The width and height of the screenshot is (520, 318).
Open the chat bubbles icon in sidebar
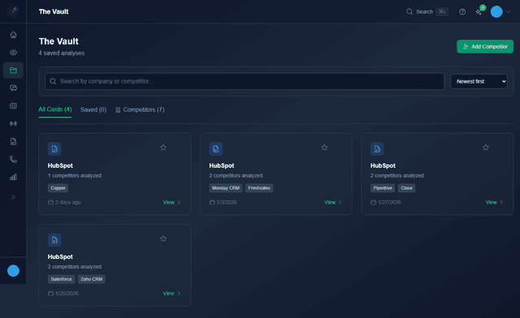[x=13, y=88]
